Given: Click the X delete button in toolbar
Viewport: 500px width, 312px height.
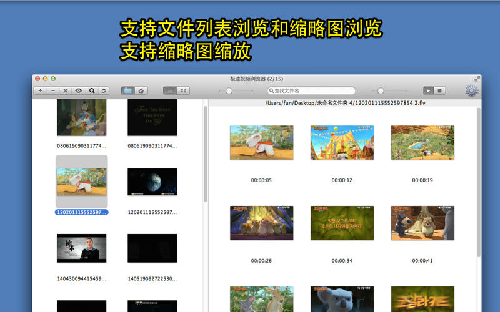Looking at the screenshot, I should [x=66, y=90].
